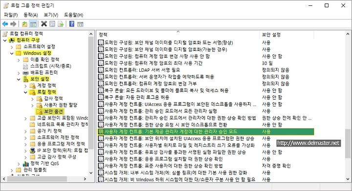This screenshot has height=191, width=352.
Task: Click the 30 일 setting value
Action: click(267, 63)
